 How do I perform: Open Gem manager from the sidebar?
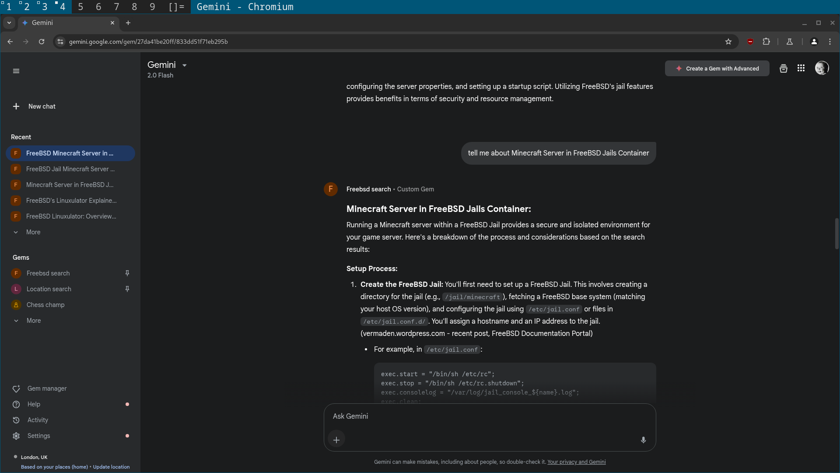click(x=47, y=388)
